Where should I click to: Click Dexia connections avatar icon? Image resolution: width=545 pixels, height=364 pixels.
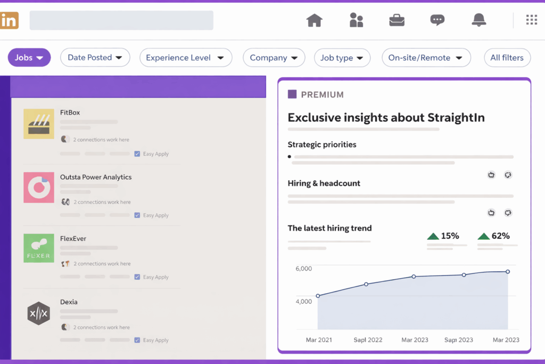(65, 327)
